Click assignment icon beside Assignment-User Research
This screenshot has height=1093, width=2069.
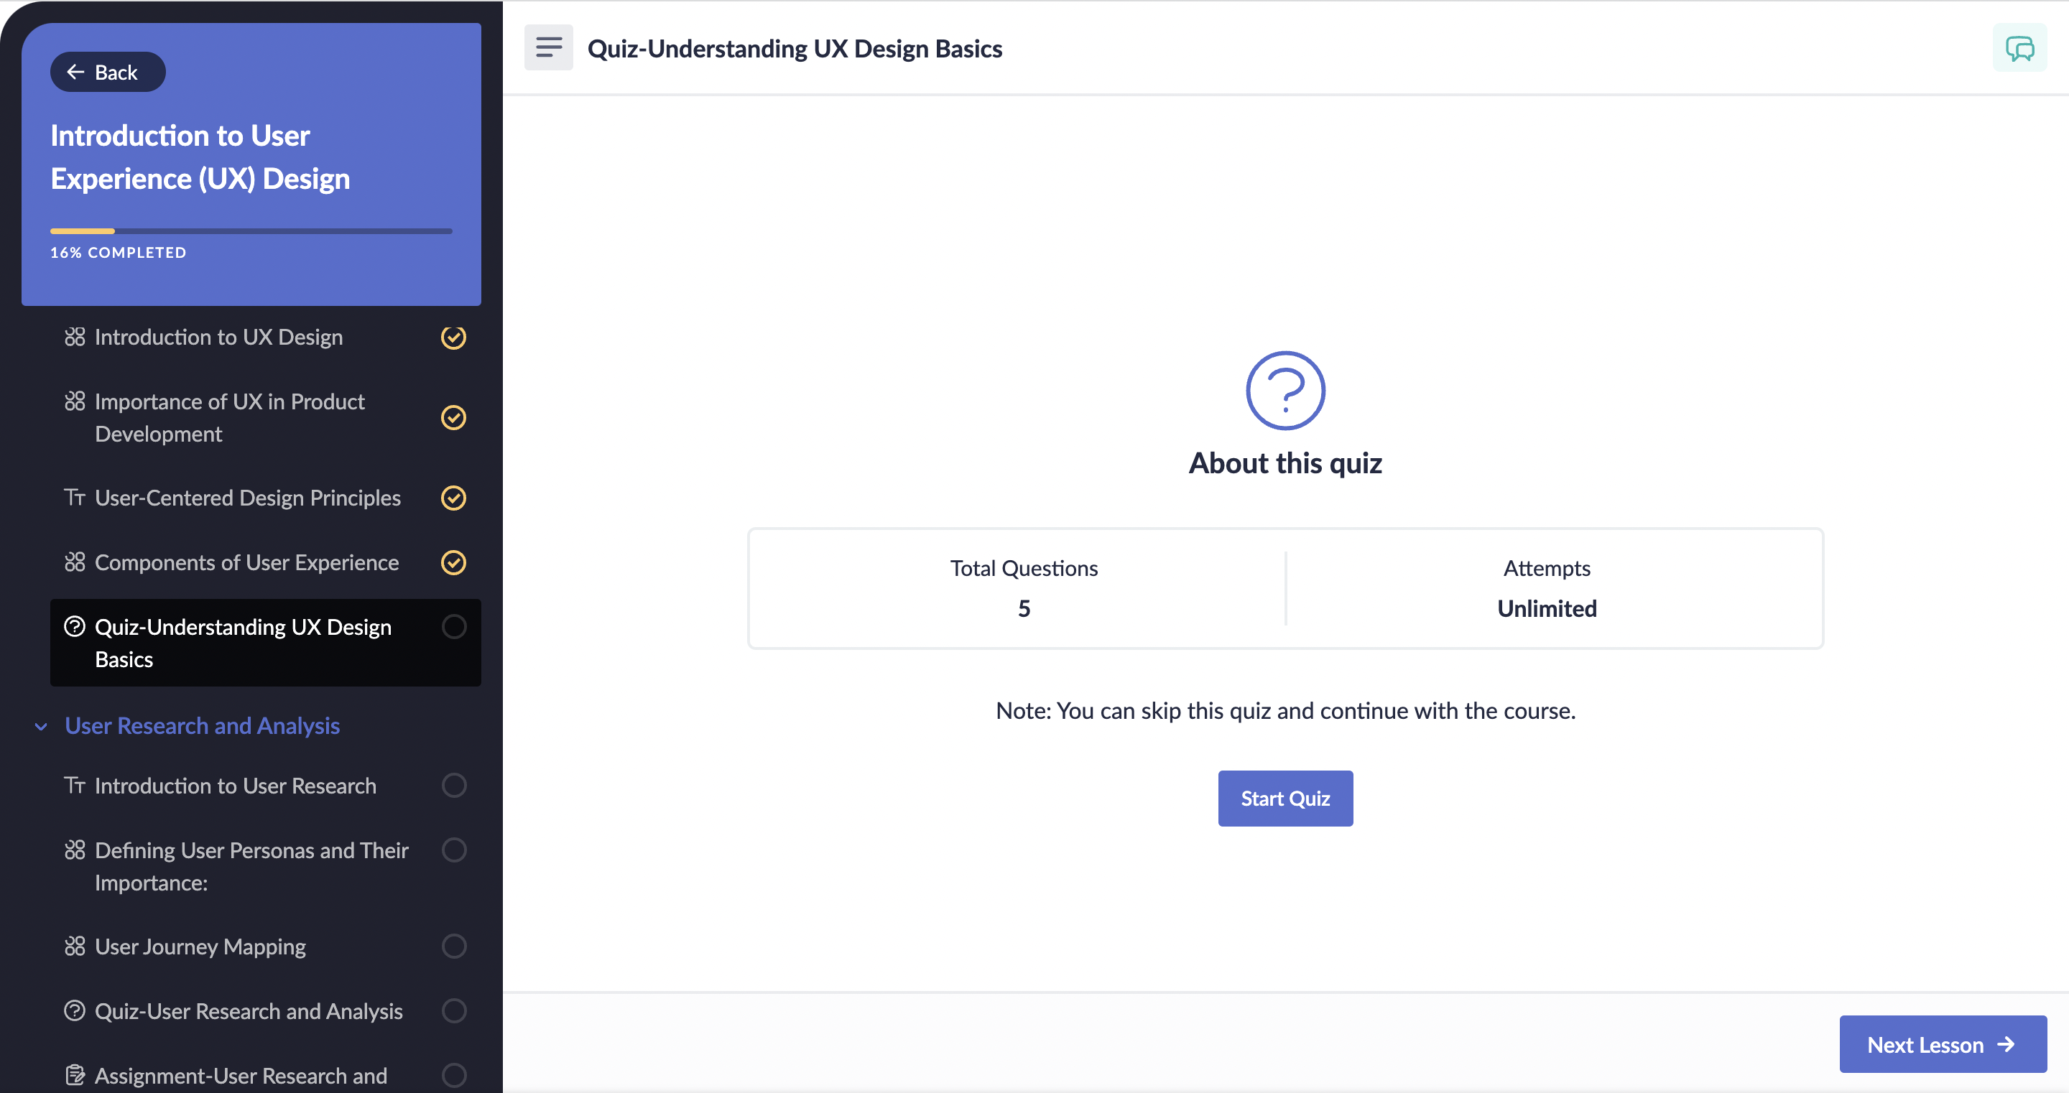pos(75,1074)
